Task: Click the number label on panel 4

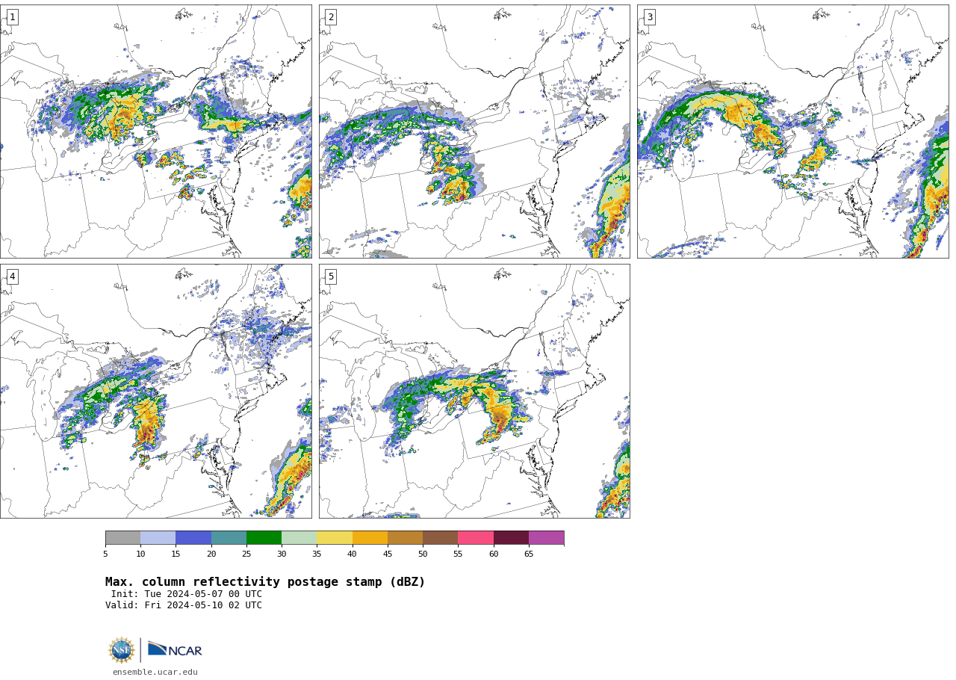Action: (x=12, y=276)
